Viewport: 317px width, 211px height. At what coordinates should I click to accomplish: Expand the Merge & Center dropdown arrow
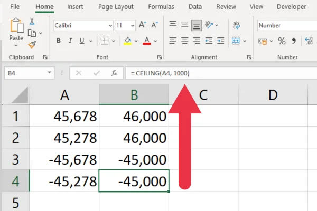[x=245, y=41]
